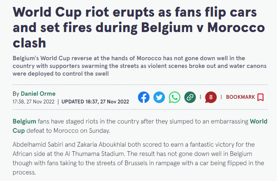The width and height of the screenshot is (277, 181).
Task: Click the word Brussels in the article body
Action: (136, 163)
